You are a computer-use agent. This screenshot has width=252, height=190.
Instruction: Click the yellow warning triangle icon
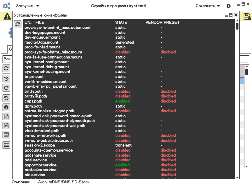(x=7, y=17)
